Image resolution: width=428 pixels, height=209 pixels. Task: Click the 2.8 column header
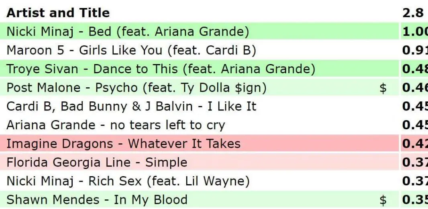tap(413, 13)
